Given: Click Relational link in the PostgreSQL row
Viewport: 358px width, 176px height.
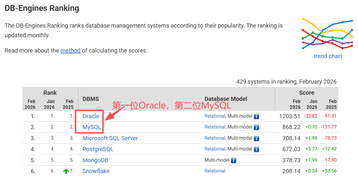Looking at the screenshot, I should point(215,149).
